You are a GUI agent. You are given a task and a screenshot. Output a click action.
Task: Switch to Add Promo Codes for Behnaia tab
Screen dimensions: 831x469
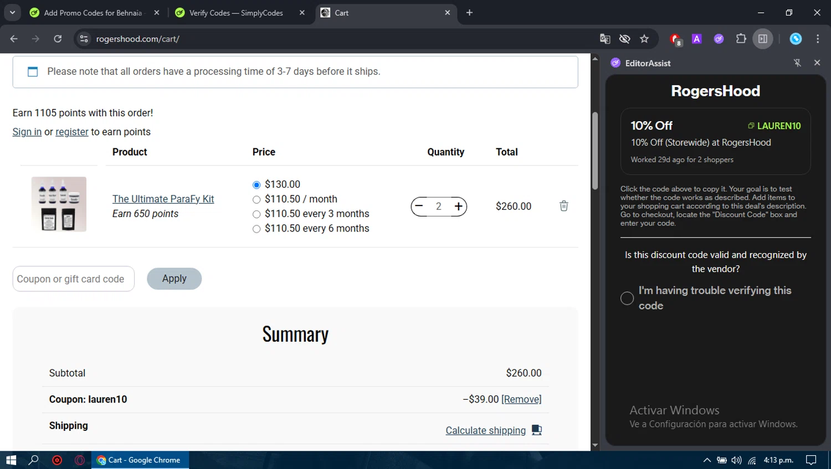point(92,13)
